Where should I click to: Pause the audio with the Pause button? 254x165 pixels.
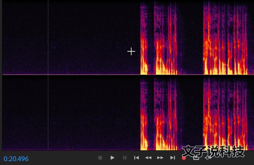click(x=124, y=157)
